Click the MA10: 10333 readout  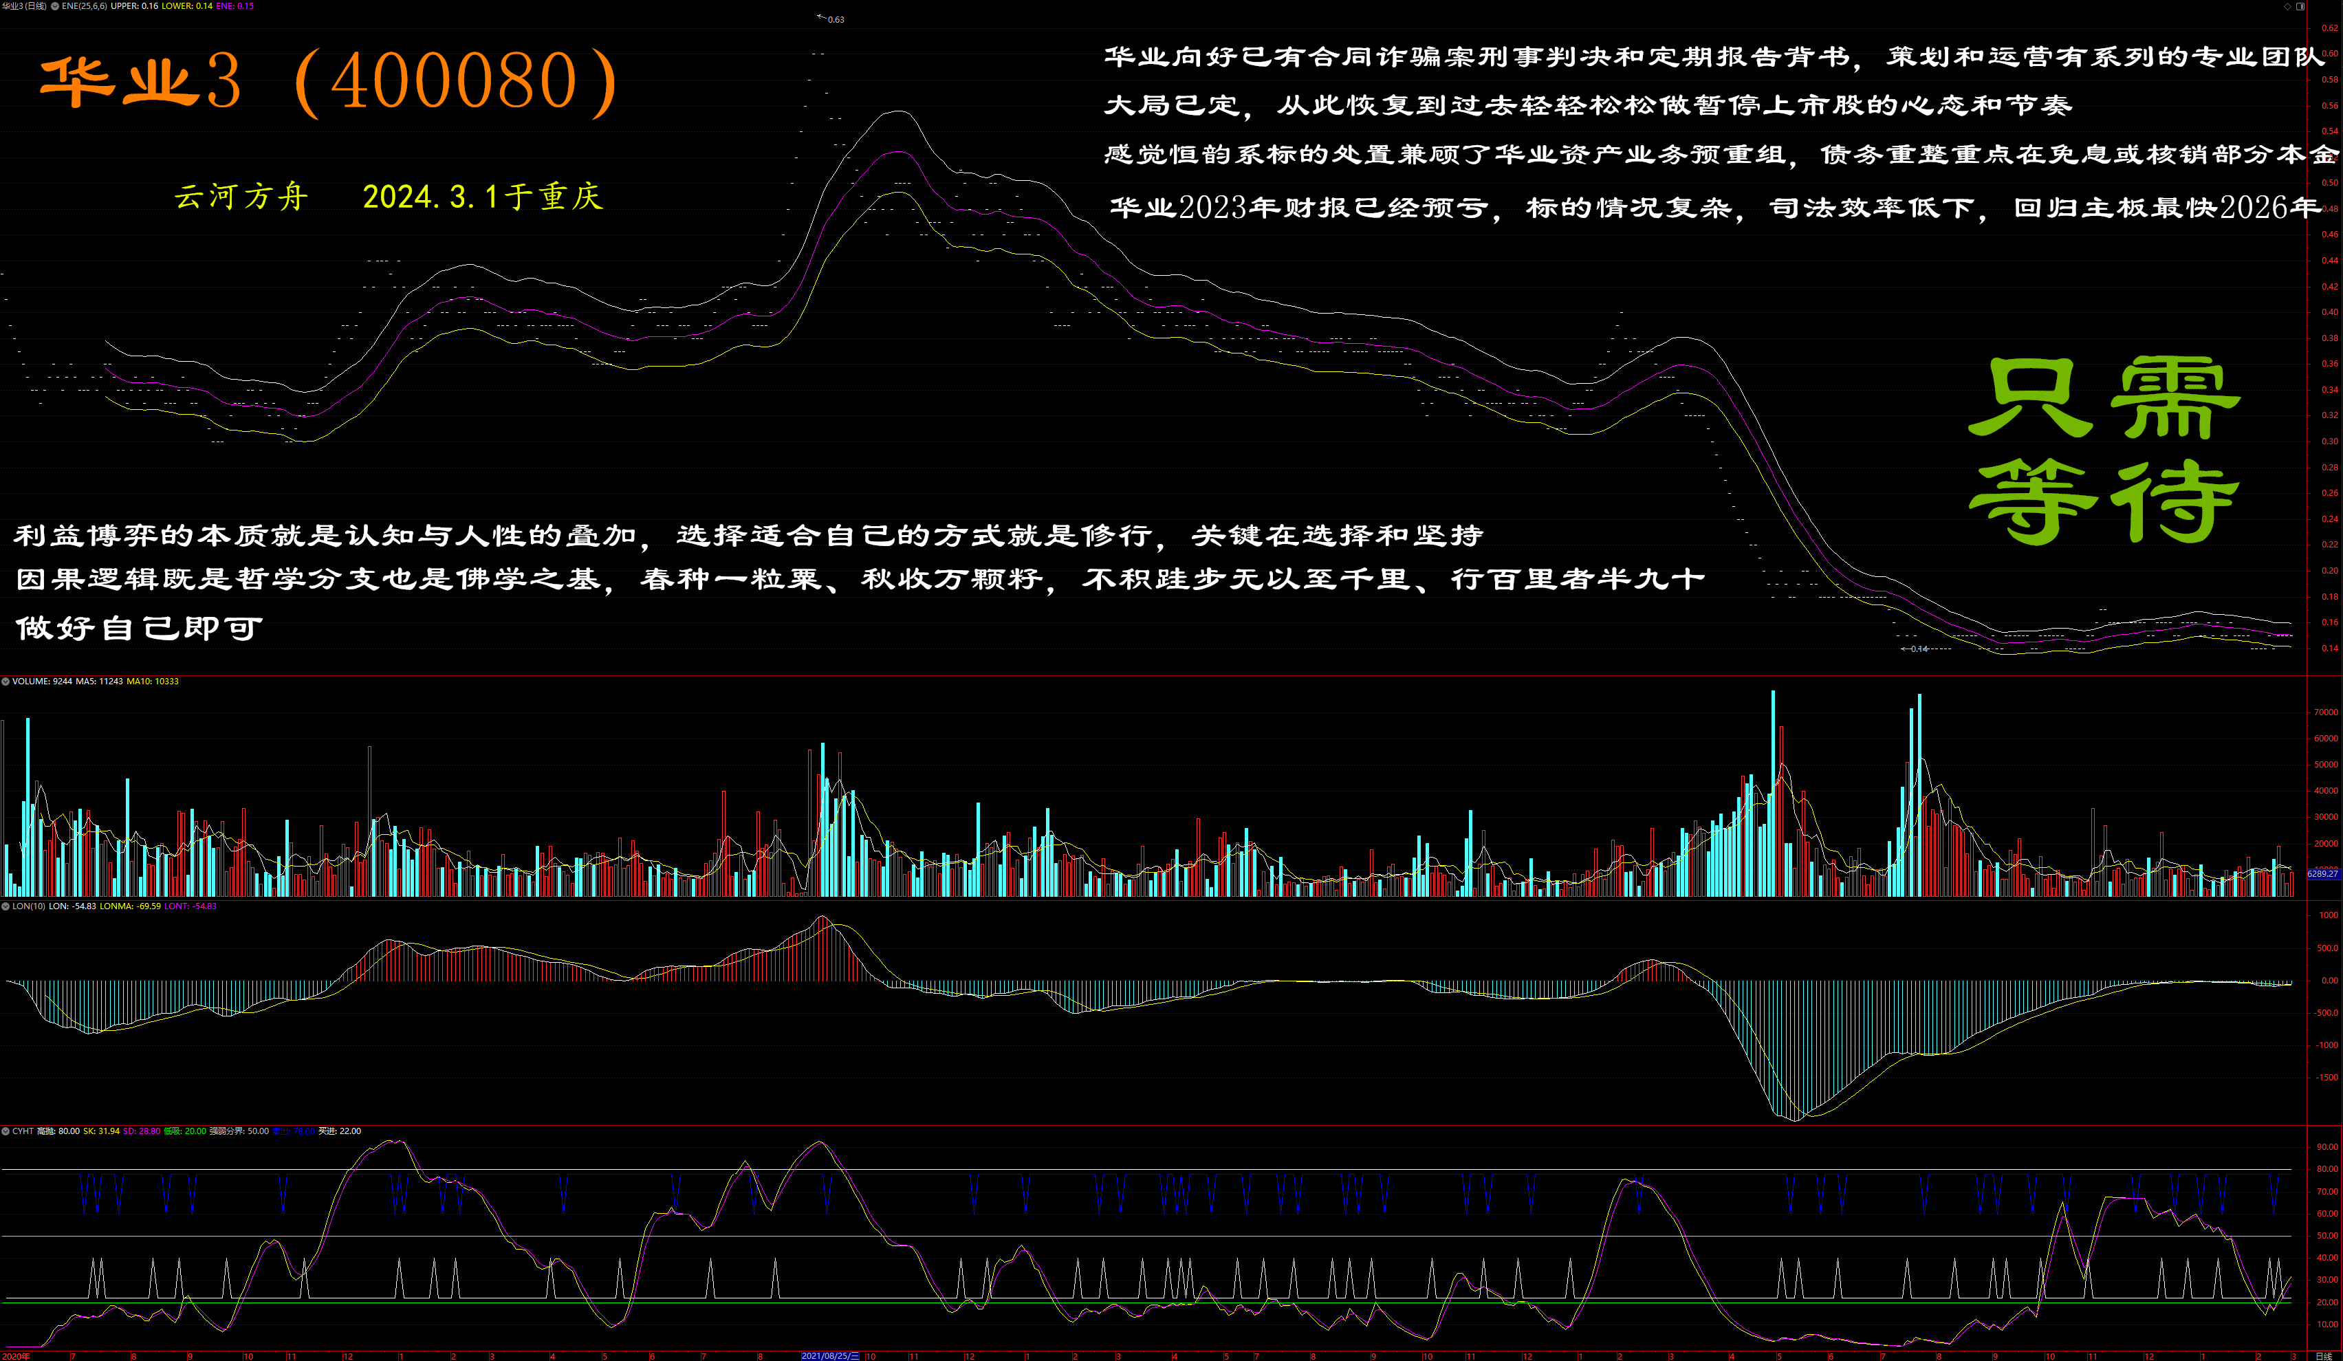pos(153,682)
